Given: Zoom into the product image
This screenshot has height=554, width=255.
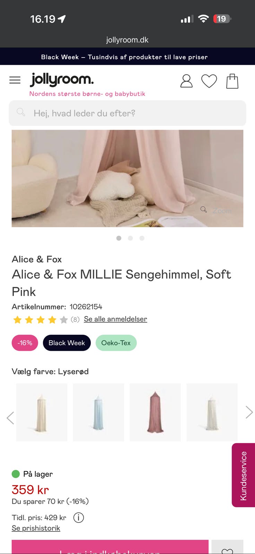Looking at the screenshot, I should (216, 210).
